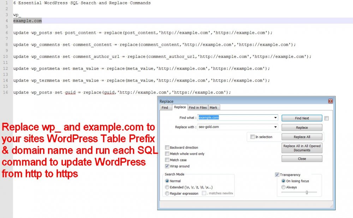The width and height of the screenshot is (353, 218).
Task: Click the Find Next button
Action: pos(302,118)
